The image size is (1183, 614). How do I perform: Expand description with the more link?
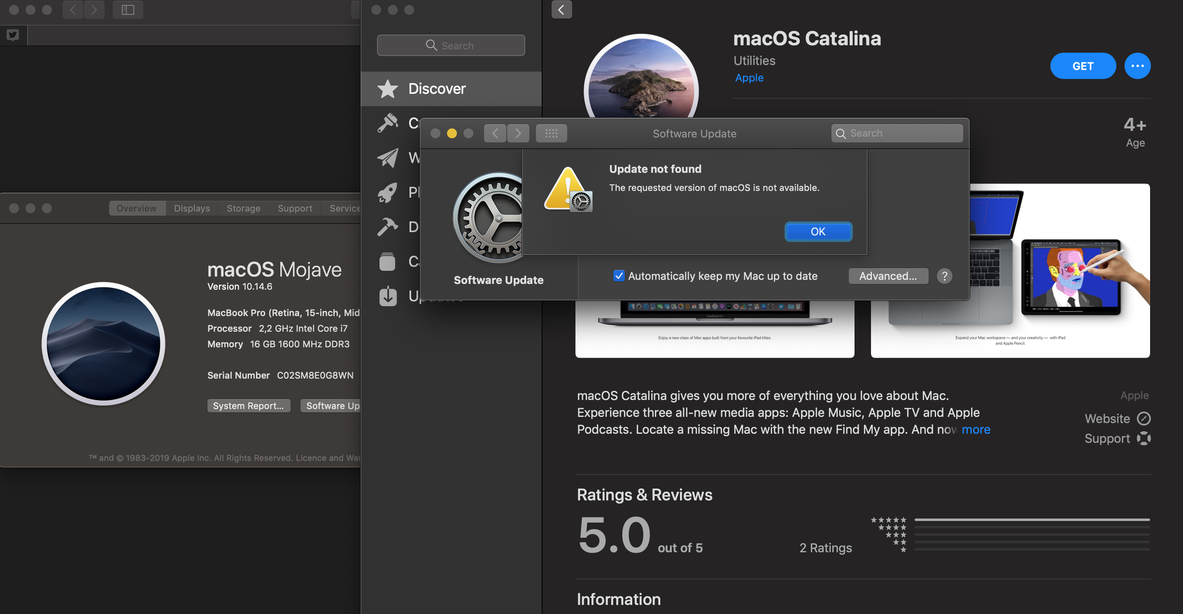tap(976, 429)
